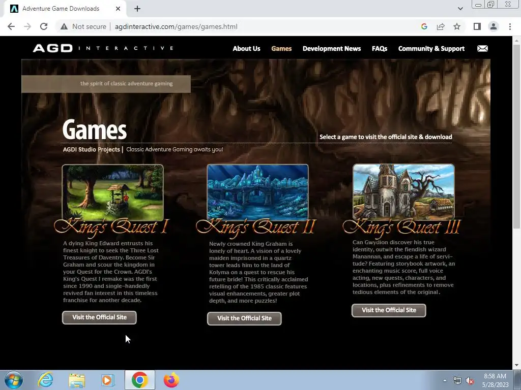
Task: Open the About Us menu item
Action: [x=247, y=48]
